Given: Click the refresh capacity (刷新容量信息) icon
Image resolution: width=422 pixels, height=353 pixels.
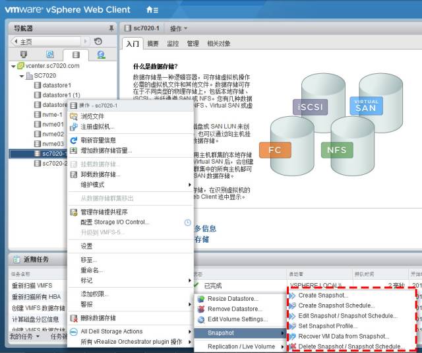Looking at the screenshot, I should tap(73, 140).
